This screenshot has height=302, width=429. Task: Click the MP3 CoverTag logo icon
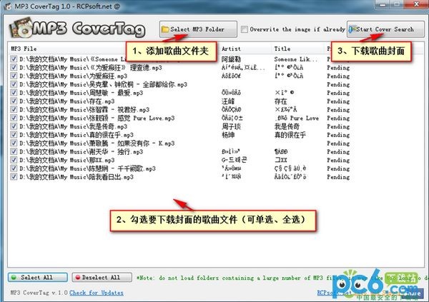[21, 28]
